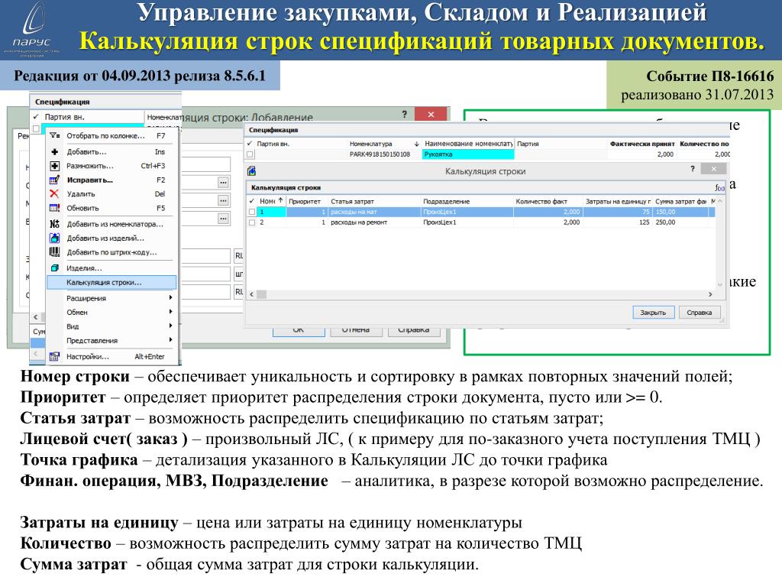Viewport: 782px width, 587px height.
Task: Click the plus icon beside Добавить
Action: 54,152
